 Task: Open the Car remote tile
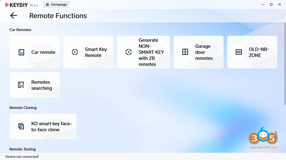click(43, 52)
